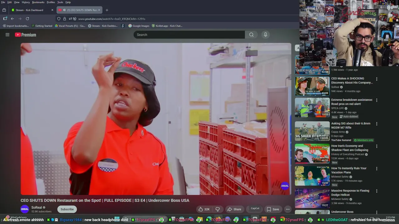Click Members only badge

coord(363,140)
